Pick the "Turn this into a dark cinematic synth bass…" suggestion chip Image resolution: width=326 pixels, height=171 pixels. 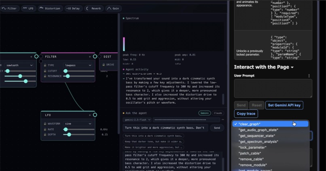(x=153, y=136)
